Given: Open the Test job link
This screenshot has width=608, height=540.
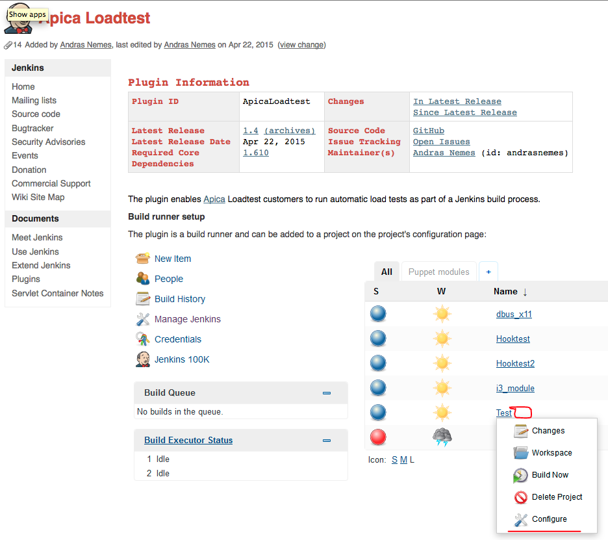Looking at the screenshot, I should pos(503,413).
